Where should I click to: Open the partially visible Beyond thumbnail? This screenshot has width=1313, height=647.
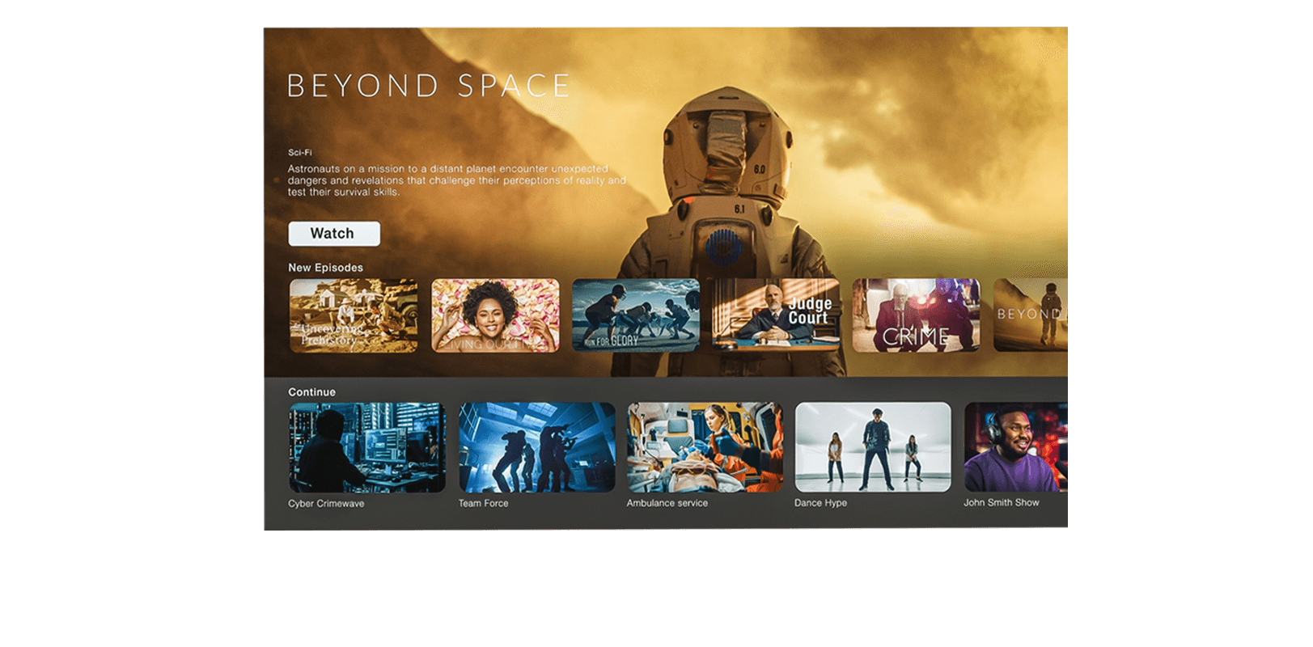click(1031, 315)
